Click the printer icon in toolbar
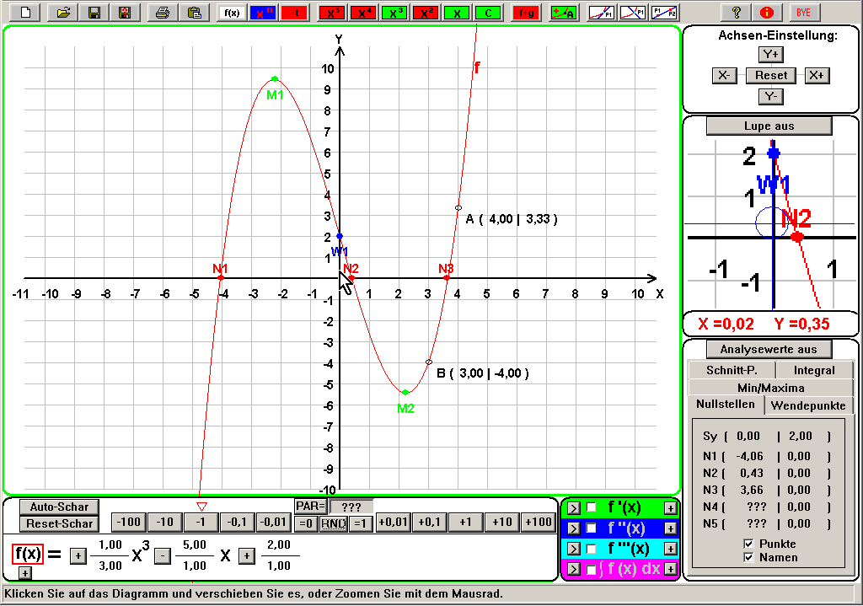Viewport: 863px width, 606px height. point(163,13)
